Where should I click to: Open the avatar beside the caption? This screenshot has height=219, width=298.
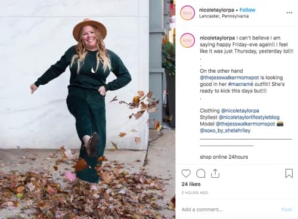[187, 41]
